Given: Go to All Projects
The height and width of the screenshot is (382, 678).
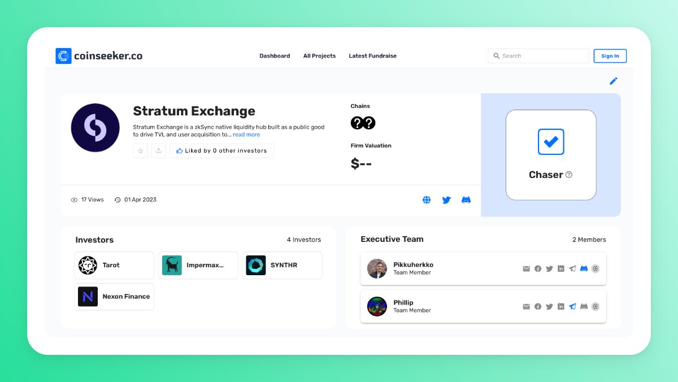Looking at the screenshot, I should point(319,56).
